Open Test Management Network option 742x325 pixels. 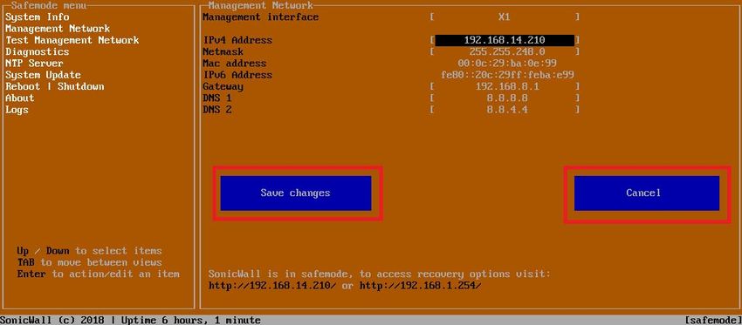(x=72, y=40)
